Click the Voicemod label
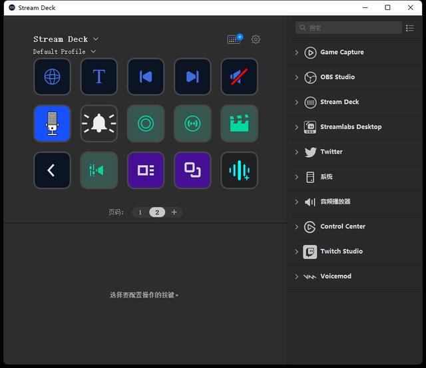426x368 pixels. (335, 276)
